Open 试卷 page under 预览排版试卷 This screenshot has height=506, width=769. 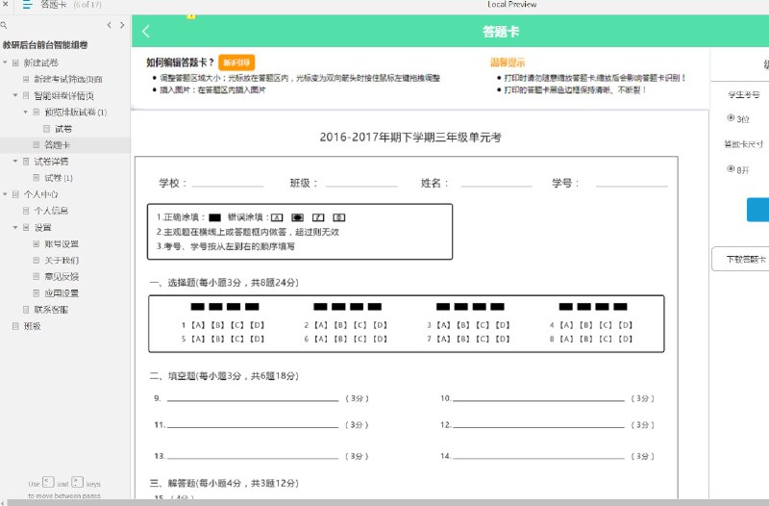tap(63, 129)
